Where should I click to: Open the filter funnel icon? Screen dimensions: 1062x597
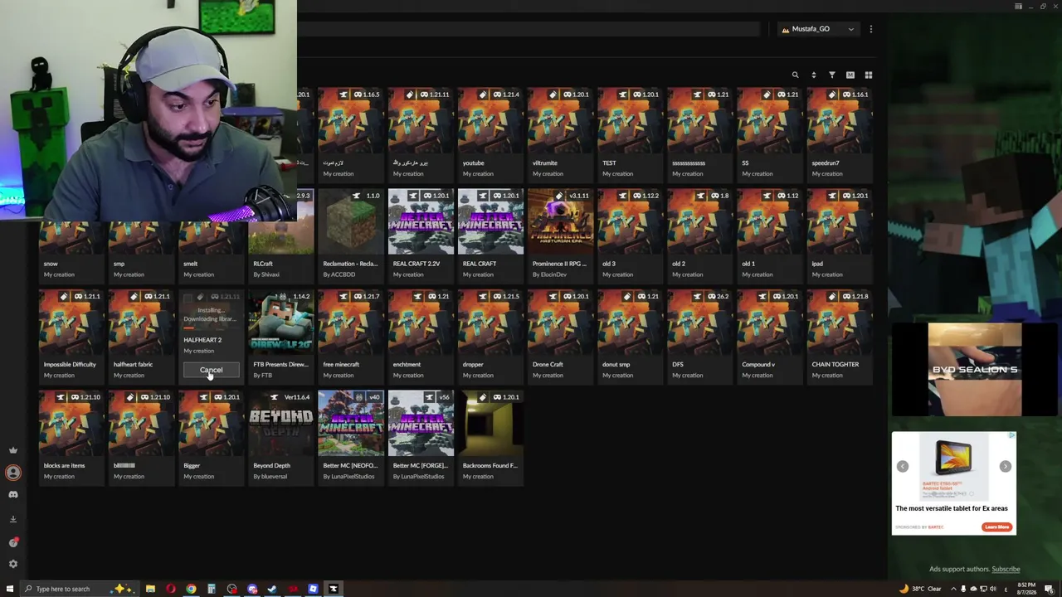(831, 75)
